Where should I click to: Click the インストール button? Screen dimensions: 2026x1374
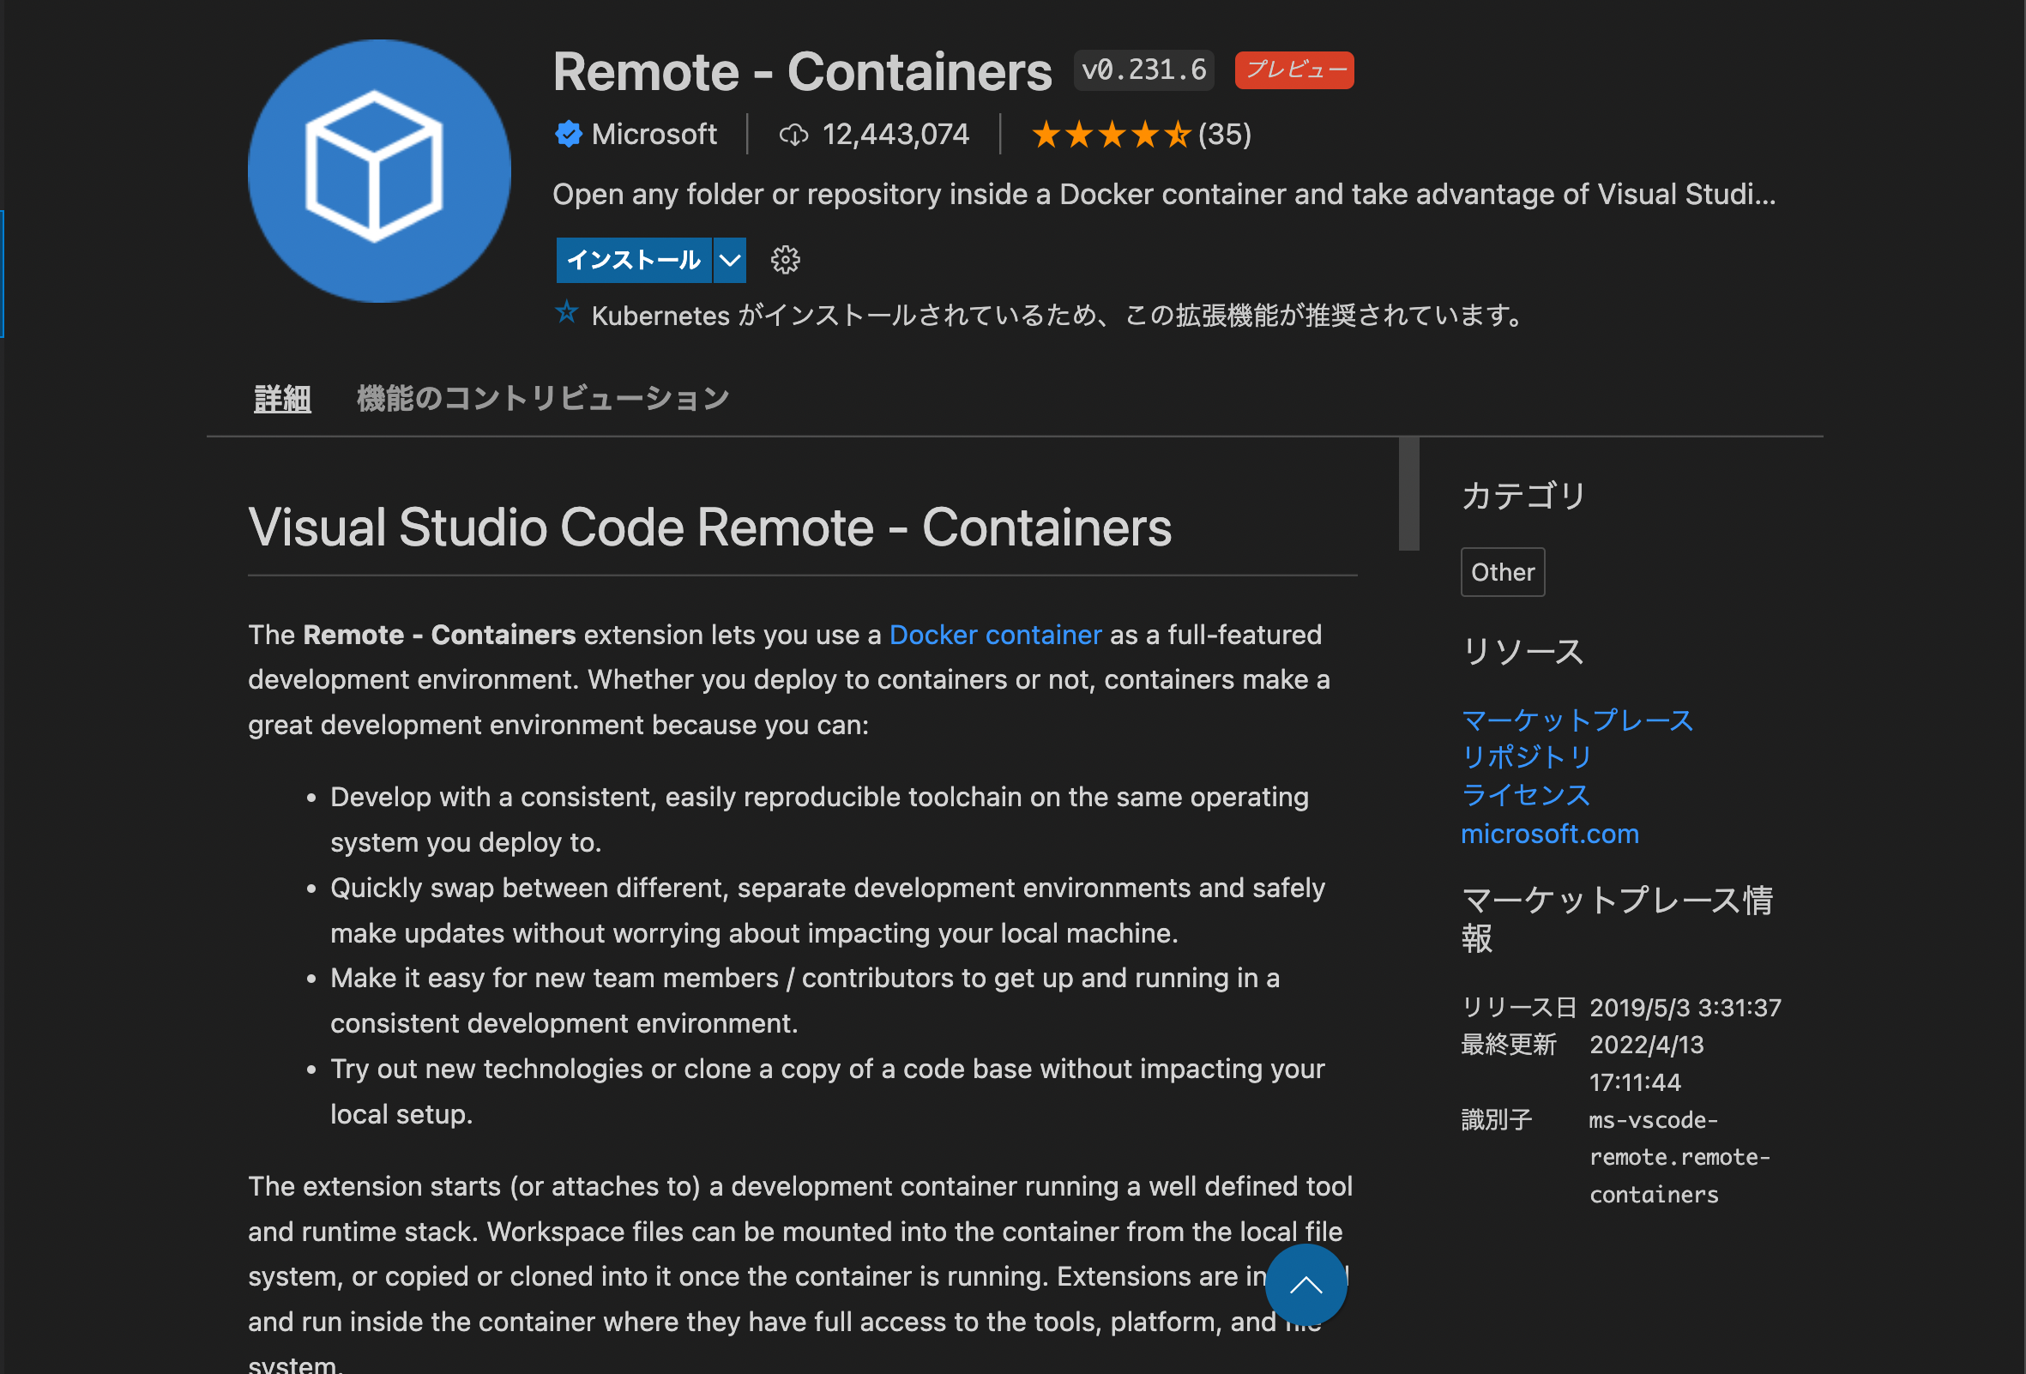pyautogui.click(x=634, y=259)
